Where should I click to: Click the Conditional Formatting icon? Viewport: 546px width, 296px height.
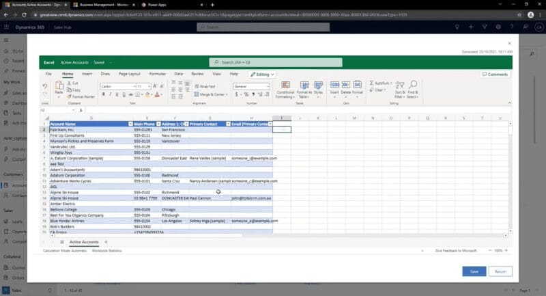pyautogui.click(x=285, y=85)
